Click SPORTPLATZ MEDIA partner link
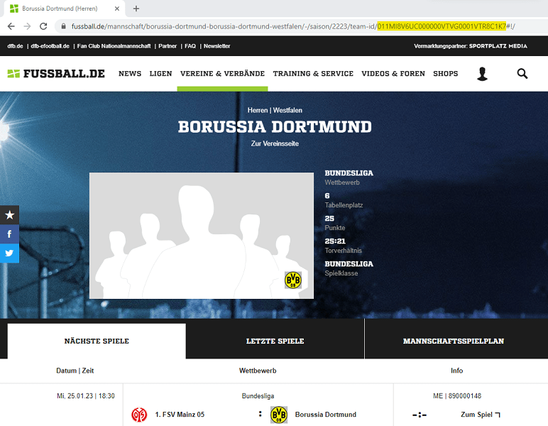548x426 pixels. pyautogui.click(x=498, y=46)
